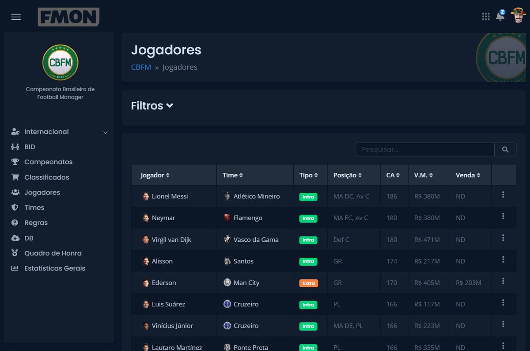
Task: Click Ederson's sale value R$ 203M
Action: (x=468, y=283)
